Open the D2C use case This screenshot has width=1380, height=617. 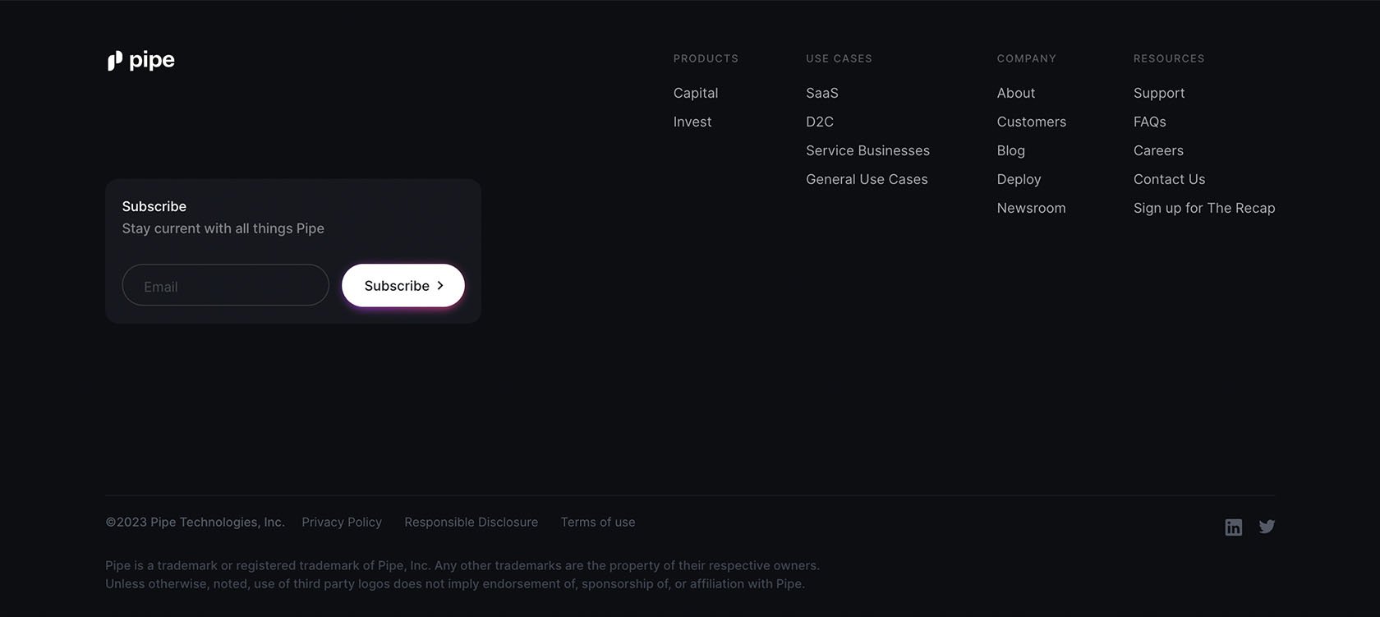(x=820, y=122)
